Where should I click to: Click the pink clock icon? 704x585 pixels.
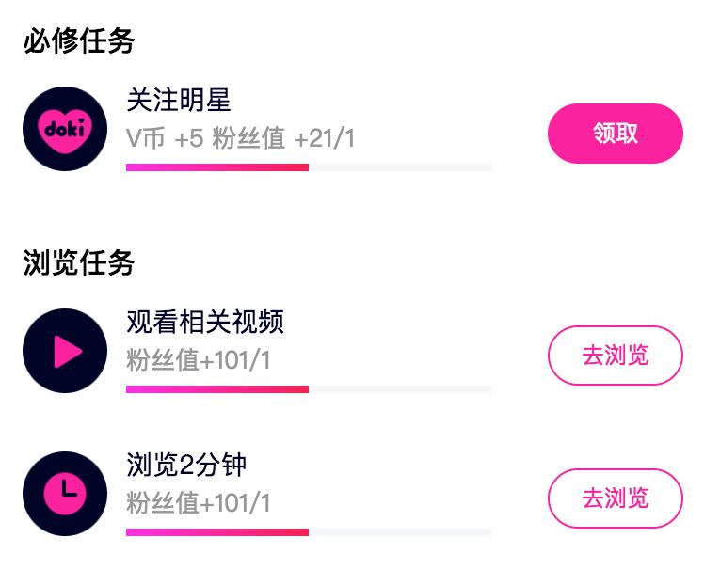(65, 493)
